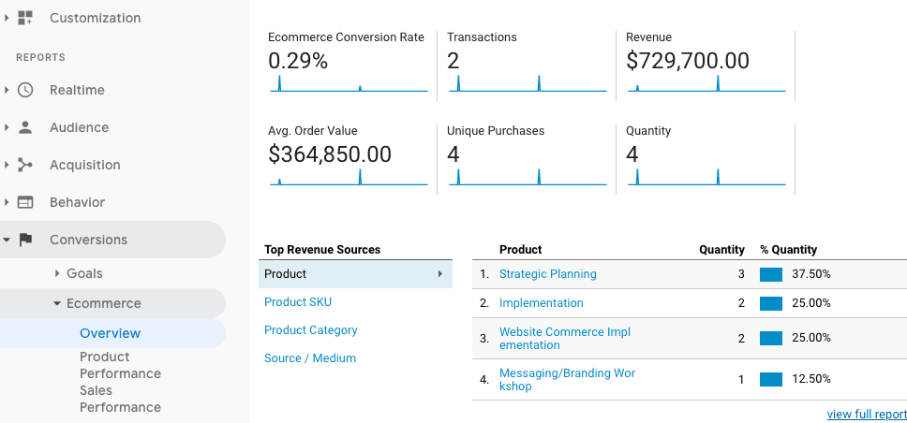Click the Realtime clock icon

click(25, 90)
